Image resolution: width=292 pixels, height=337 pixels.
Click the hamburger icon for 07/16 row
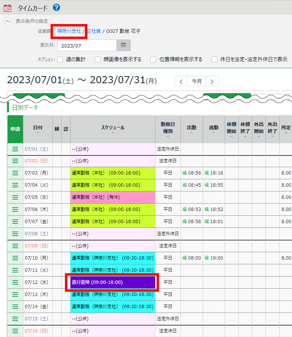tap(15, 331)
